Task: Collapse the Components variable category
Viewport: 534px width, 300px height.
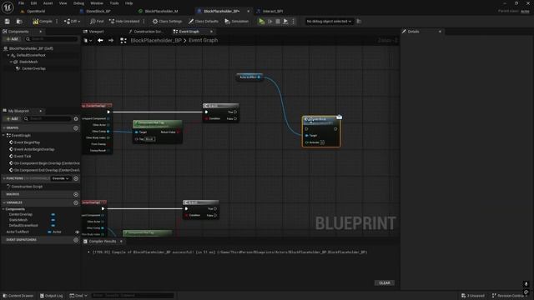Action: coord(3,209)
